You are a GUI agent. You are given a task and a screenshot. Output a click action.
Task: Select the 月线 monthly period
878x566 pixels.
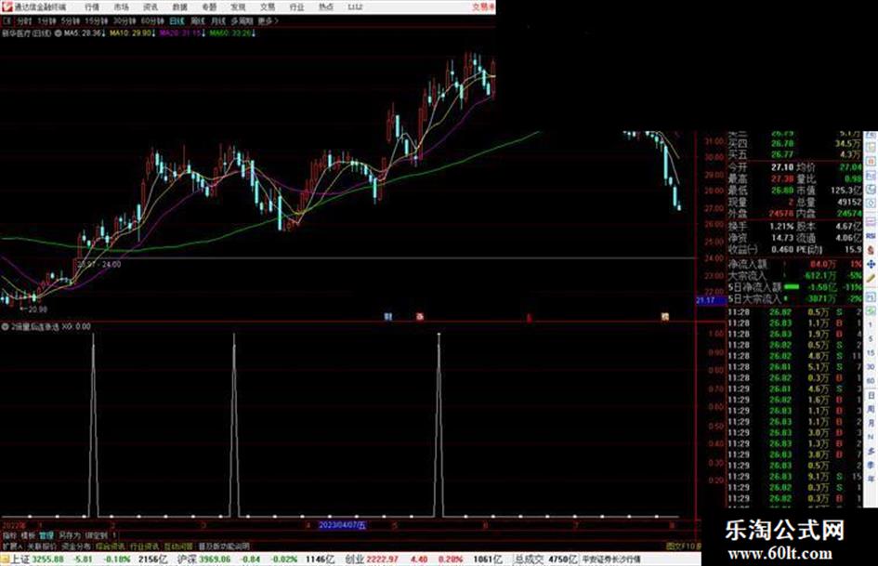click(x=217, y=20)
